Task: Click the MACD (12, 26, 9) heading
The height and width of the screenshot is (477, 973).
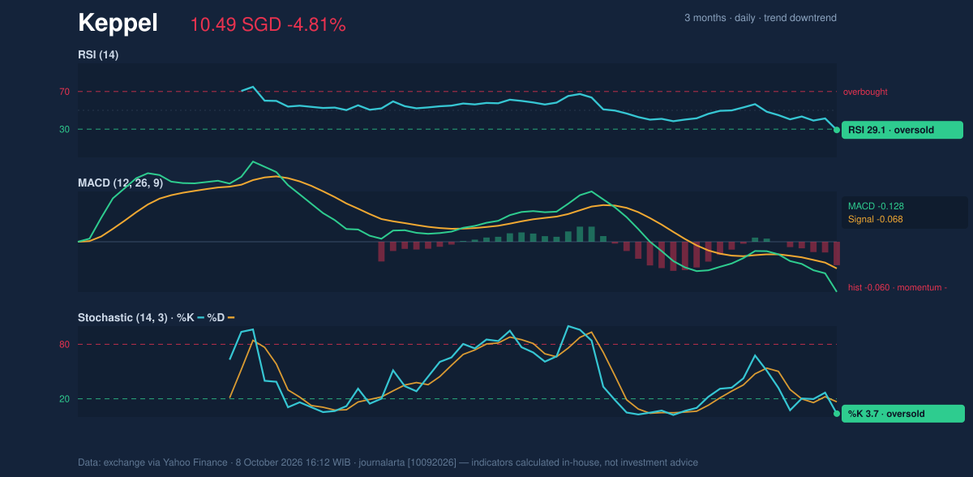Action: click(120, 183)
